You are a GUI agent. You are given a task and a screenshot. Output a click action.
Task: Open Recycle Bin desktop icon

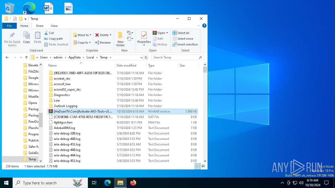10,8
